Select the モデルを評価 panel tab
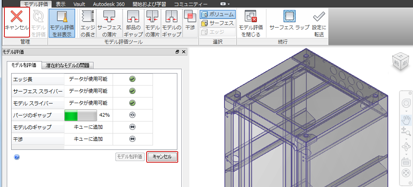The height and width of the screenshot is (187, 413). 24,65
